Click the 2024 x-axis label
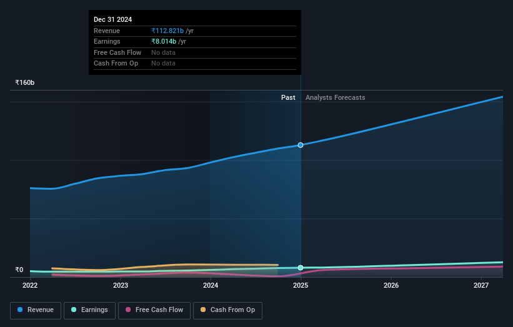Viewport: 513px width, 327px height. [x=211, y=285]
